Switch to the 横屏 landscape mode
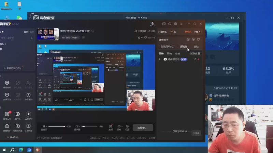This screenshot has height=153, width=273. (x=26, y=32)
